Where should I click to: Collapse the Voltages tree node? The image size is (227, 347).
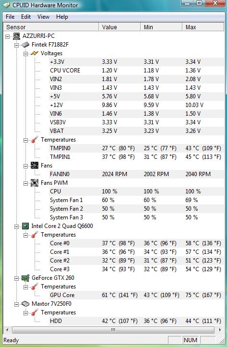pos(25,54)
